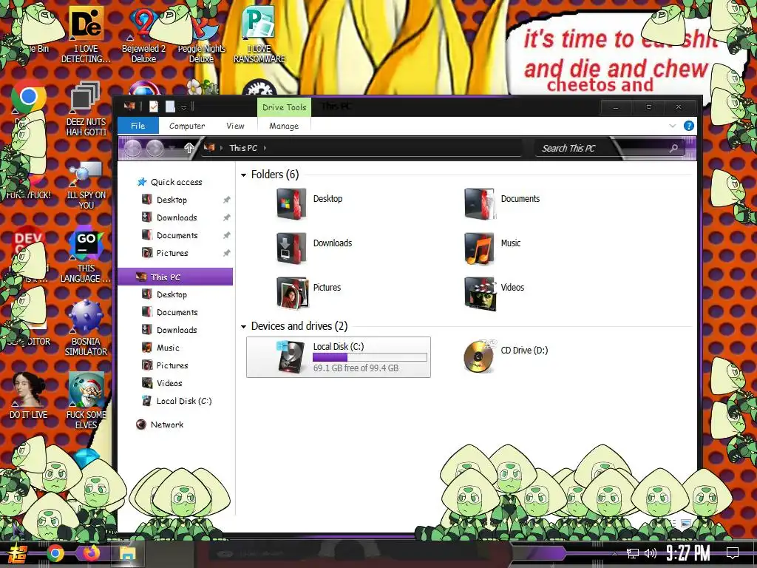The width and height of the screenshot is (757, 568).
Task: Click the pin icon beside Quick access Pictures
Action: [x=226, y=253]
